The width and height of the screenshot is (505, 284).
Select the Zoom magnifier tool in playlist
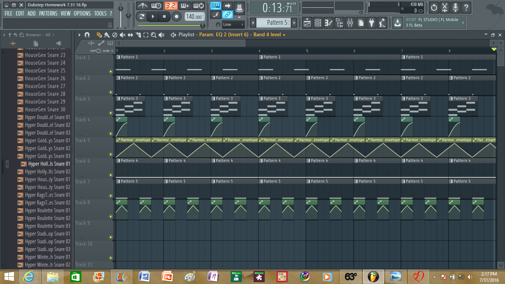pos(153,35)
